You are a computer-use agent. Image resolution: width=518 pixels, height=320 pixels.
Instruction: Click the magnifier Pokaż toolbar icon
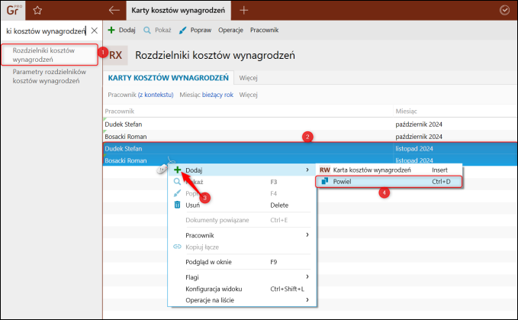point(147,31)
